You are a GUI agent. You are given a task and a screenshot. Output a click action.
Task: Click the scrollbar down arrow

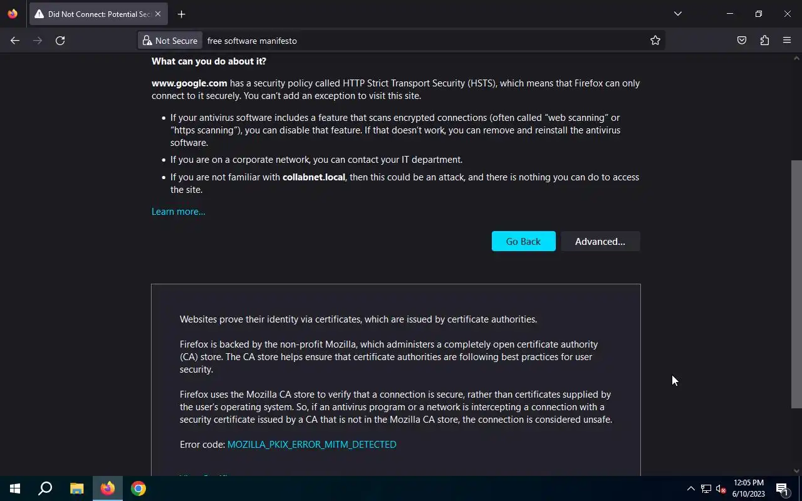[x=796, y=470]
